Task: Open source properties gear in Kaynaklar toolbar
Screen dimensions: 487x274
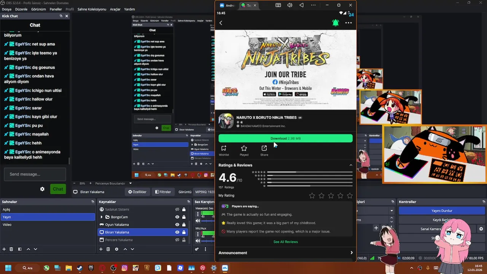Action: click(116, 249)
